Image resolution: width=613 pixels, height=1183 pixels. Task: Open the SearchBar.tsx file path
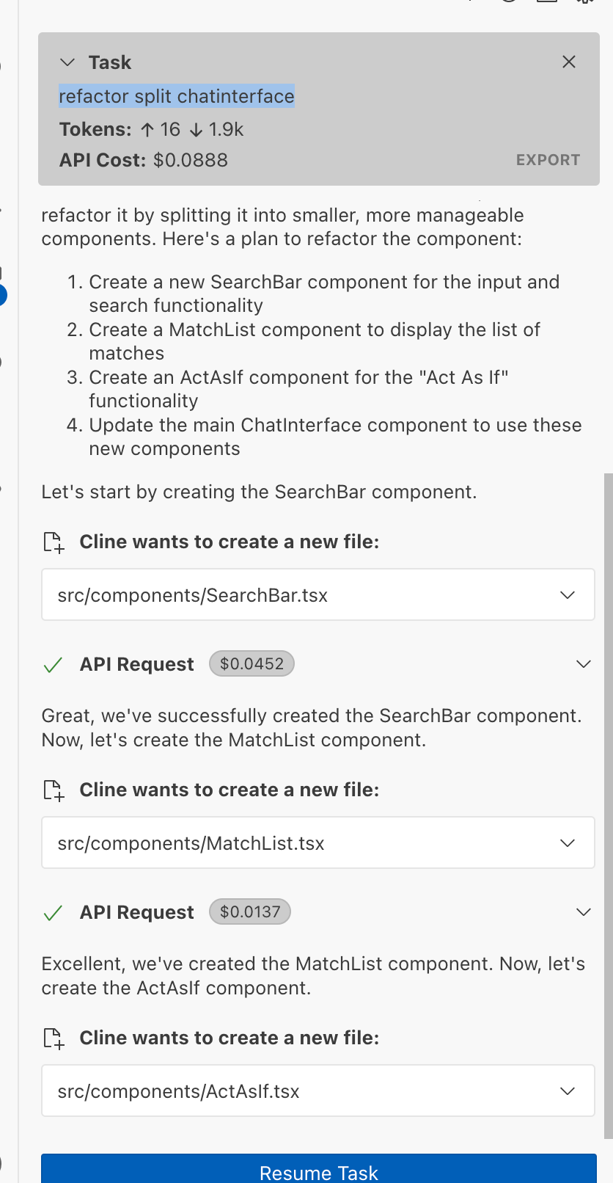pos(193,595)
